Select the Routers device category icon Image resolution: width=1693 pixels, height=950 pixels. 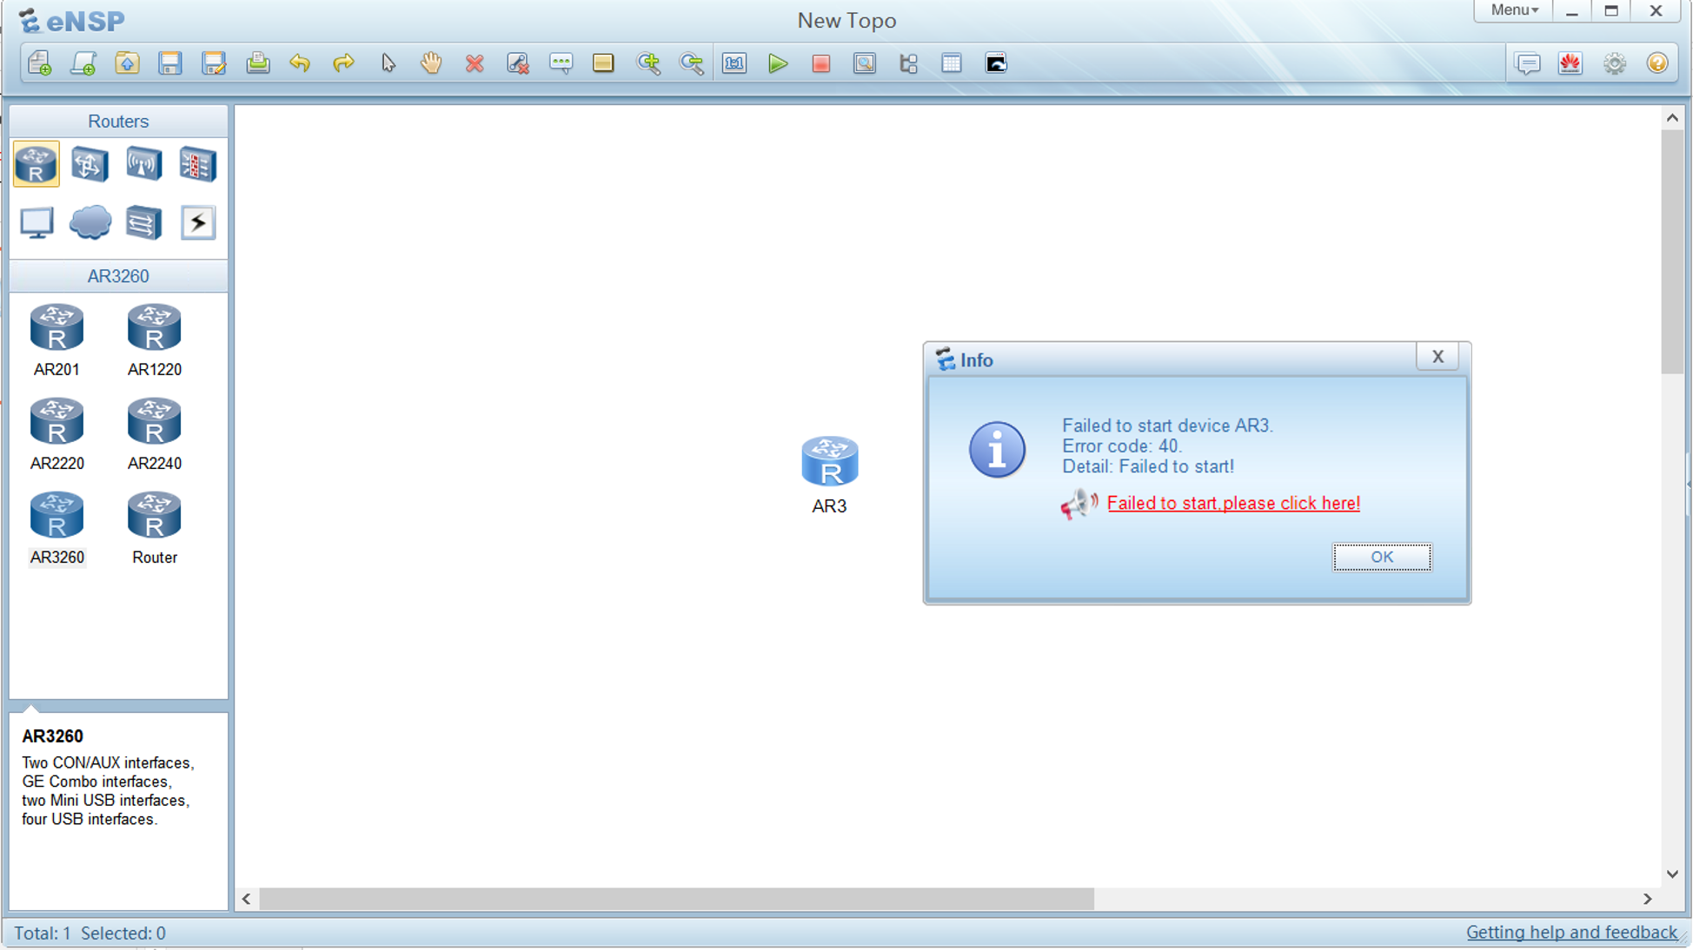click(36, 164)
